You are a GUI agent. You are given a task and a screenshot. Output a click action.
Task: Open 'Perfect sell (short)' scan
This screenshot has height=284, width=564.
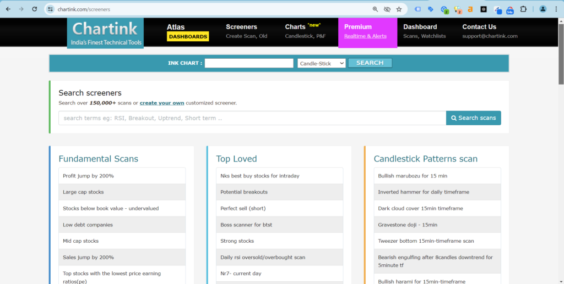click(279, 208)
